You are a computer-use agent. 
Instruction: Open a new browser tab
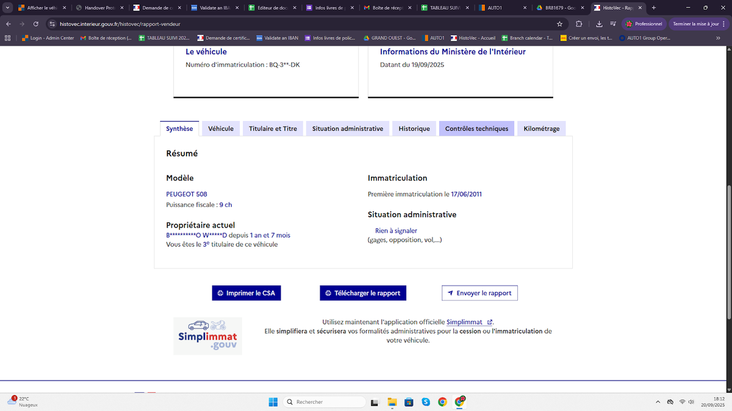point(654,8)
